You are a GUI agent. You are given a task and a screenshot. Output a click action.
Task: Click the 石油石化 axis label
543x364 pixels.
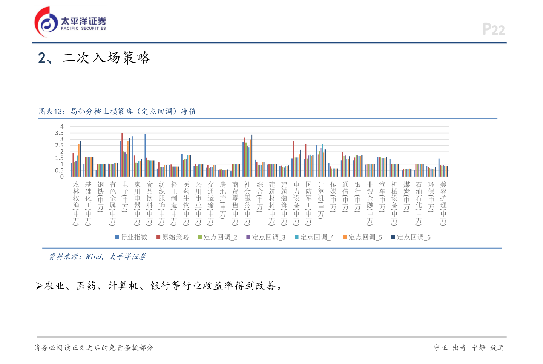pos(419,203)
